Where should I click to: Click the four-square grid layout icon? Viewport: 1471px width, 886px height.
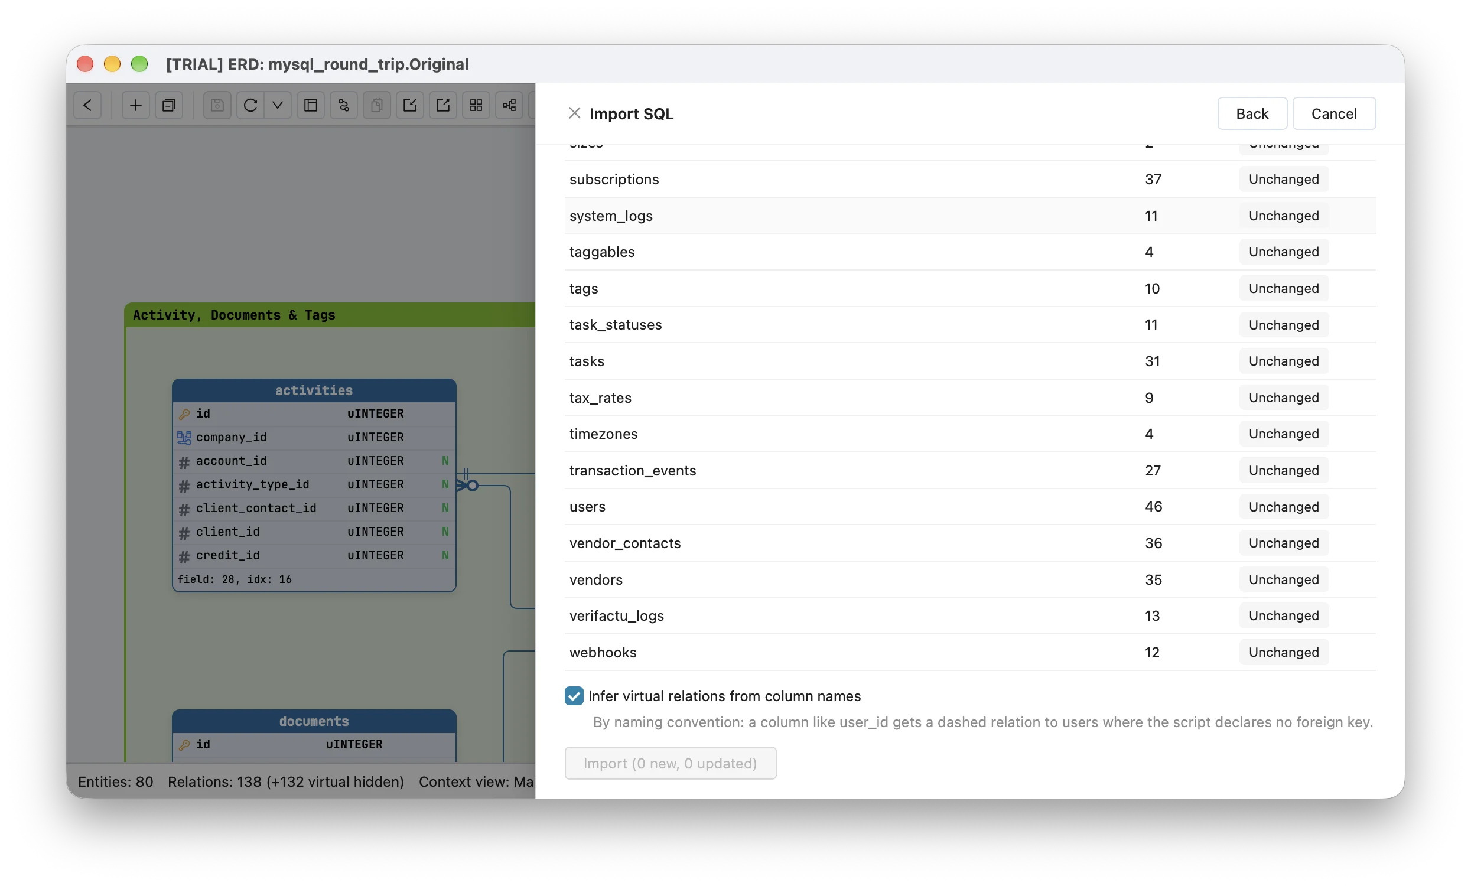tap(476, 105)
